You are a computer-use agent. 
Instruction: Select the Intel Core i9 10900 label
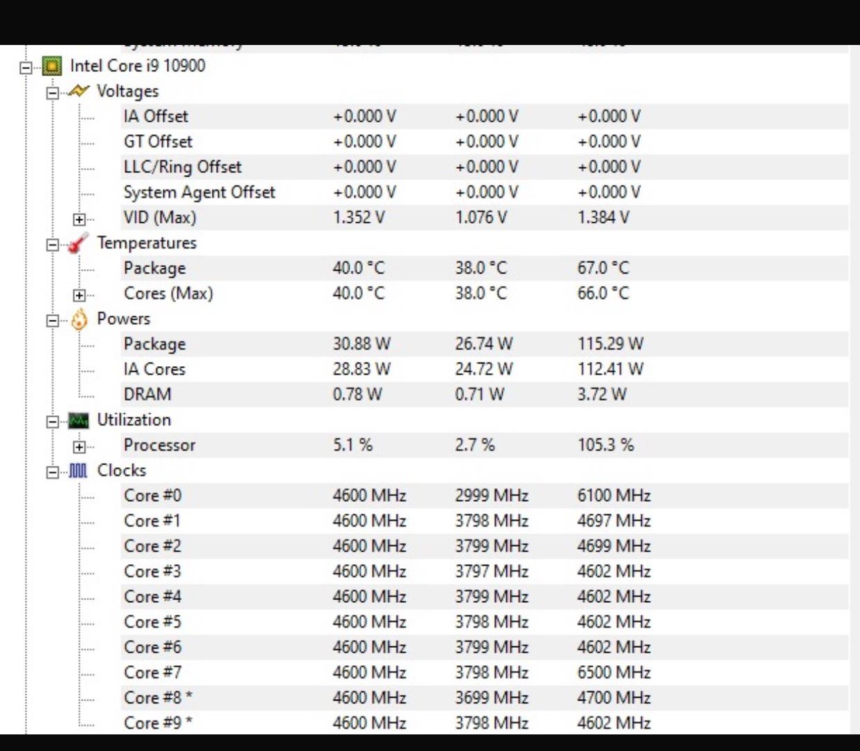pos(138,66)
